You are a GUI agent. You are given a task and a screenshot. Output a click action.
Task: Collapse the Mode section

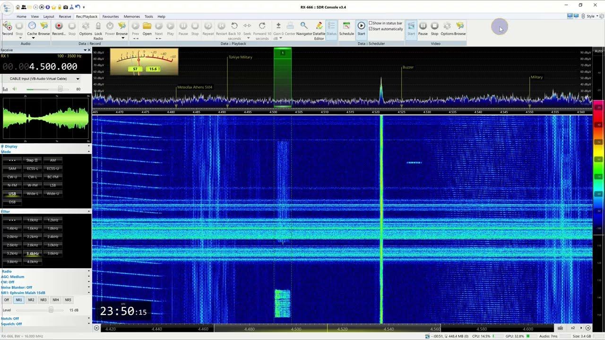89,152
